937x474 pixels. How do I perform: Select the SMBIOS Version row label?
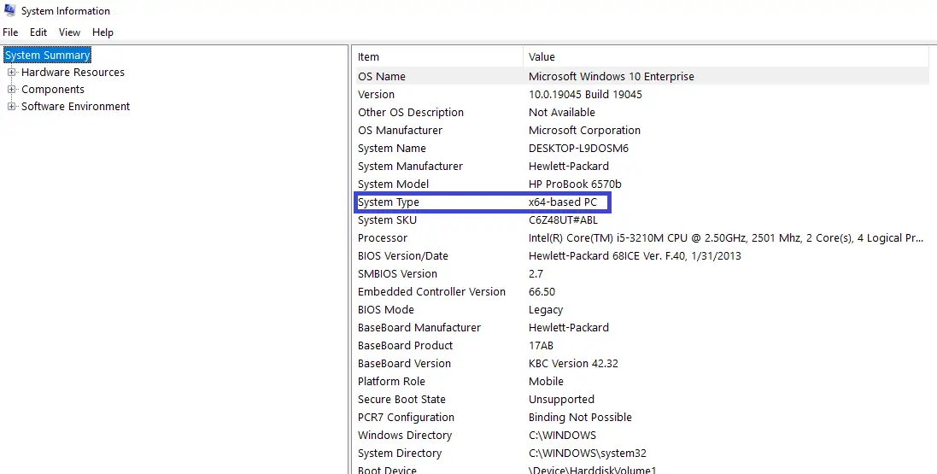[x=397, y=274]
